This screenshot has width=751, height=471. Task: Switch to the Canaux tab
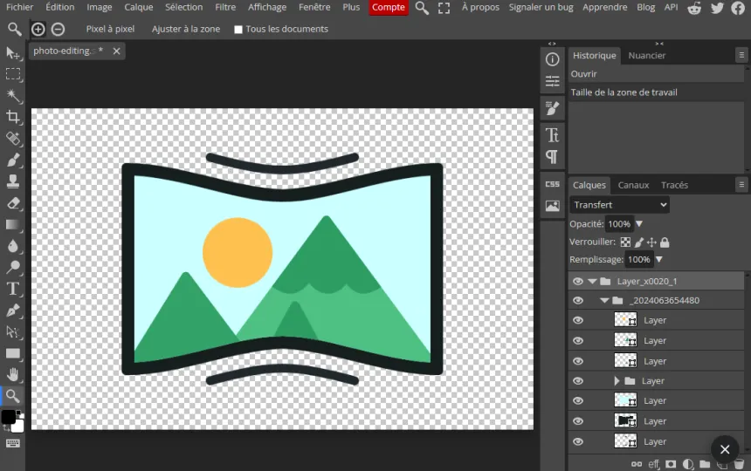[633, 185]
